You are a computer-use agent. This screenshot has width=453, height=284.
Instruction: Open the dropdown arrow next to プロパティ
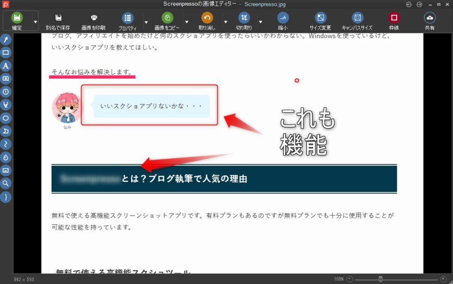click(146, 21)
